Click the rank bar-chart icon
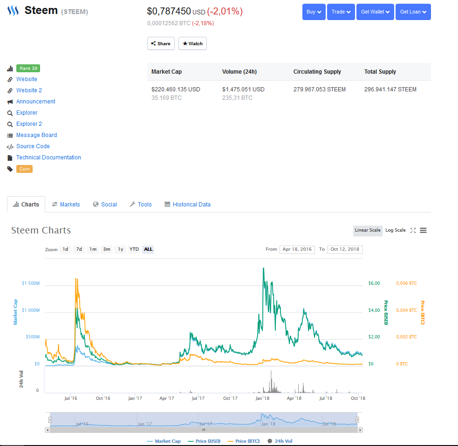This screenshot has width=458, height=446. click(10, 69)
